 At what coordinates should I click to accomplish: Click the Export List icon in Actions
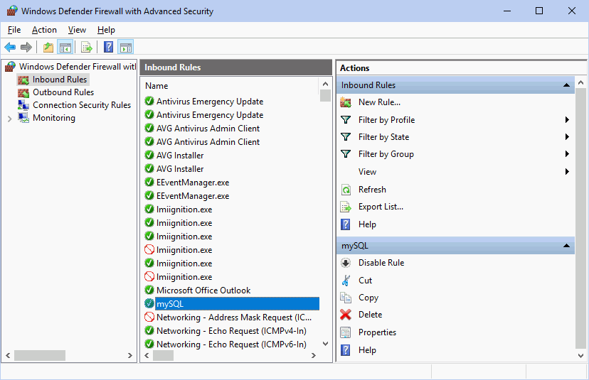(346, 207)
